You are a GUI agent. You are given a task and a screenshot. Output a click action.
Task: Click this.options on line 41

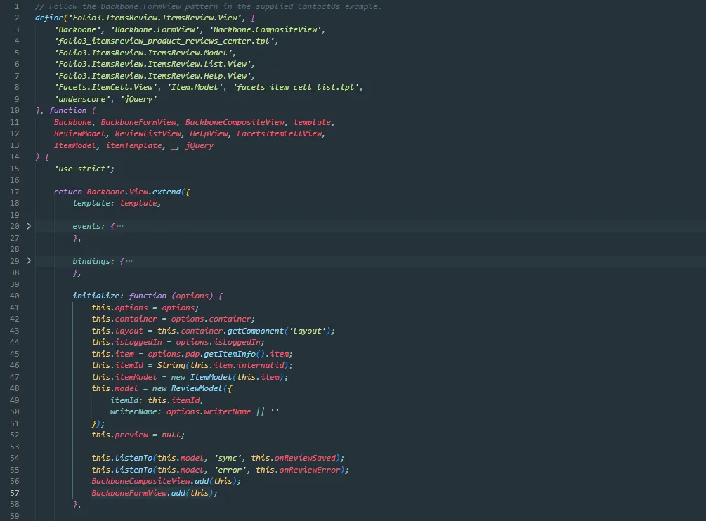click(x=119, y=308)
